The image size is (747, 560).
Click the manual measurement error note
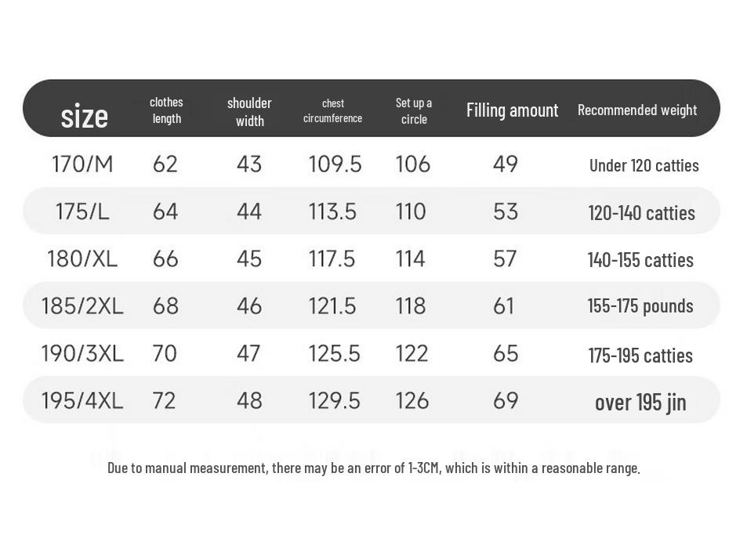(373, 468)
